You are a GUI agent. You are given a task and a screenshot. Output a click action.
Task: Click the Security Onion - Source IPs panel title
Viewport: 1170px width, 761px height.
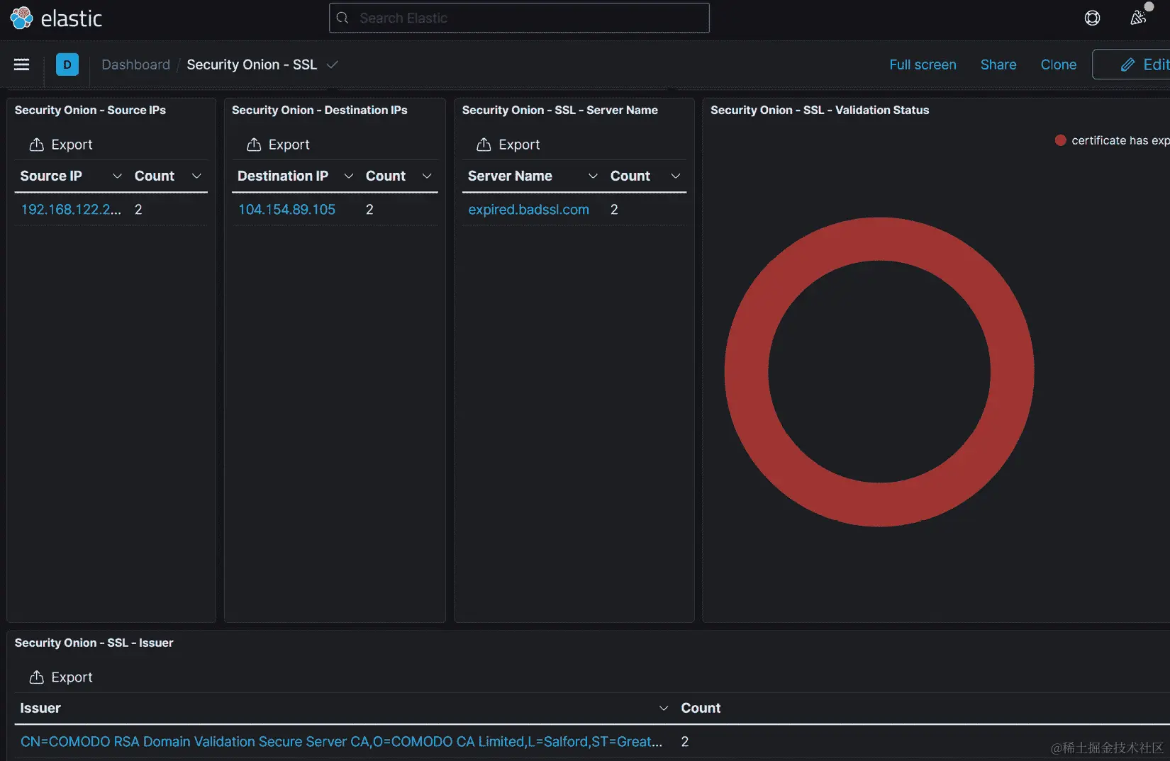(x=90, y=110)
